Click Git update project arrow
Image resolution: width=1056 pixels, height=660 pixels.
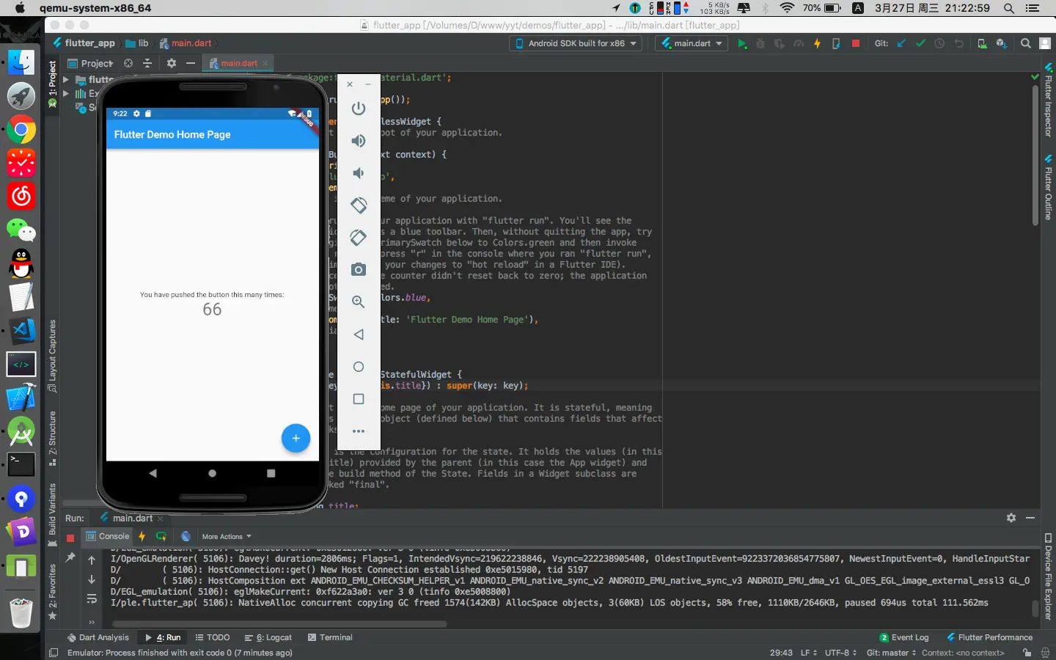pos(901,44)
